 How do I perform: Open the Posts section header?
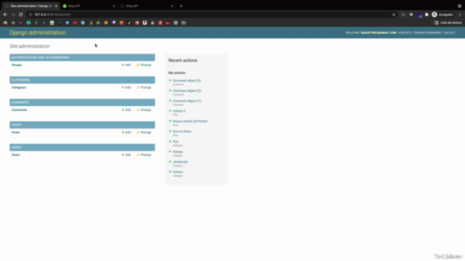coord(16,125)
